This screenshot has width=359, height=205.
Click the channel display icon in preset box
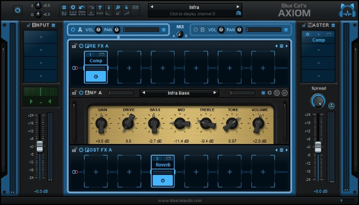pyautogui.click(x=238, y=13)
